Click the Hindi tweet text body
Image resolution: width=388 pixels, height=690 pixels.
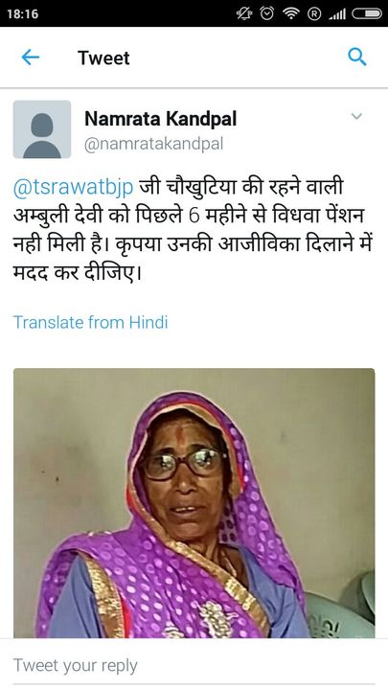(193, 232)
